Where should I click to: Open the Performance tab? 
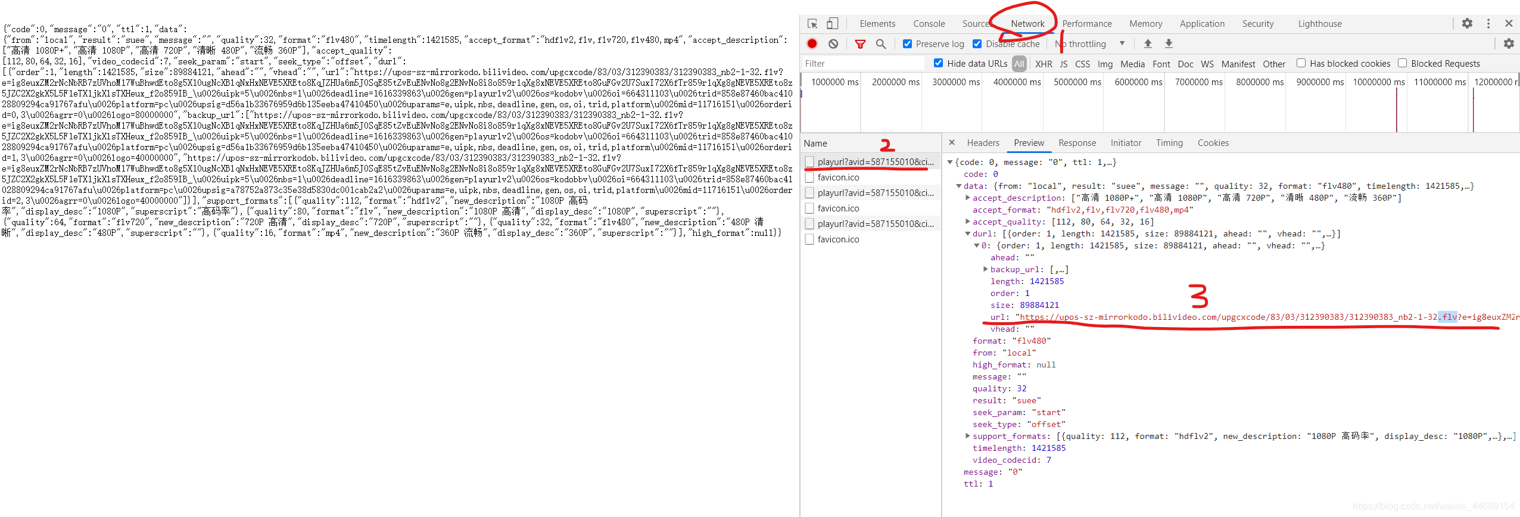tap(1087, 24)
